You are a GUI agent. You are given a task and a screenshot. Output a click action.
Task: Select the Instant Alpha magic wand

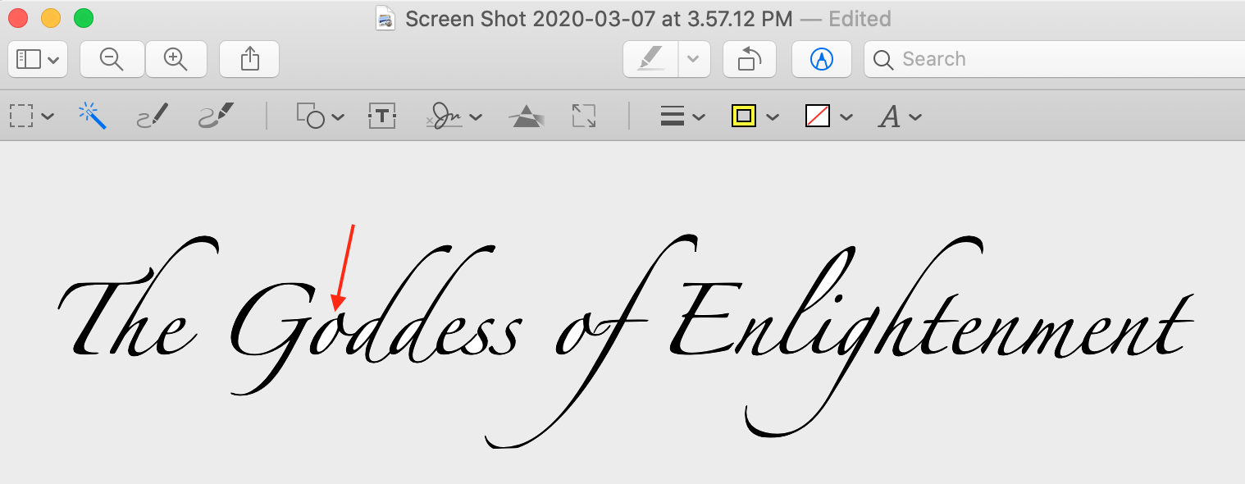coord(93,116)
